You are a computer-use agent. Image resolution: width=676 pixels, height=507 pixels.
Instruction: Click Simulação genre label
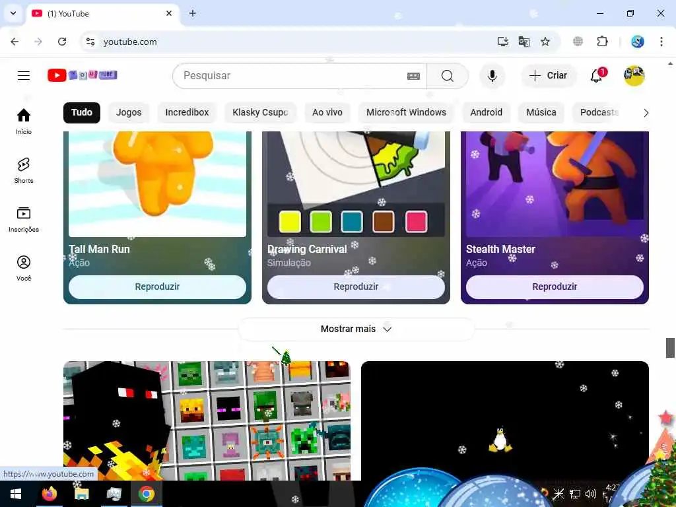click(289, 263)
